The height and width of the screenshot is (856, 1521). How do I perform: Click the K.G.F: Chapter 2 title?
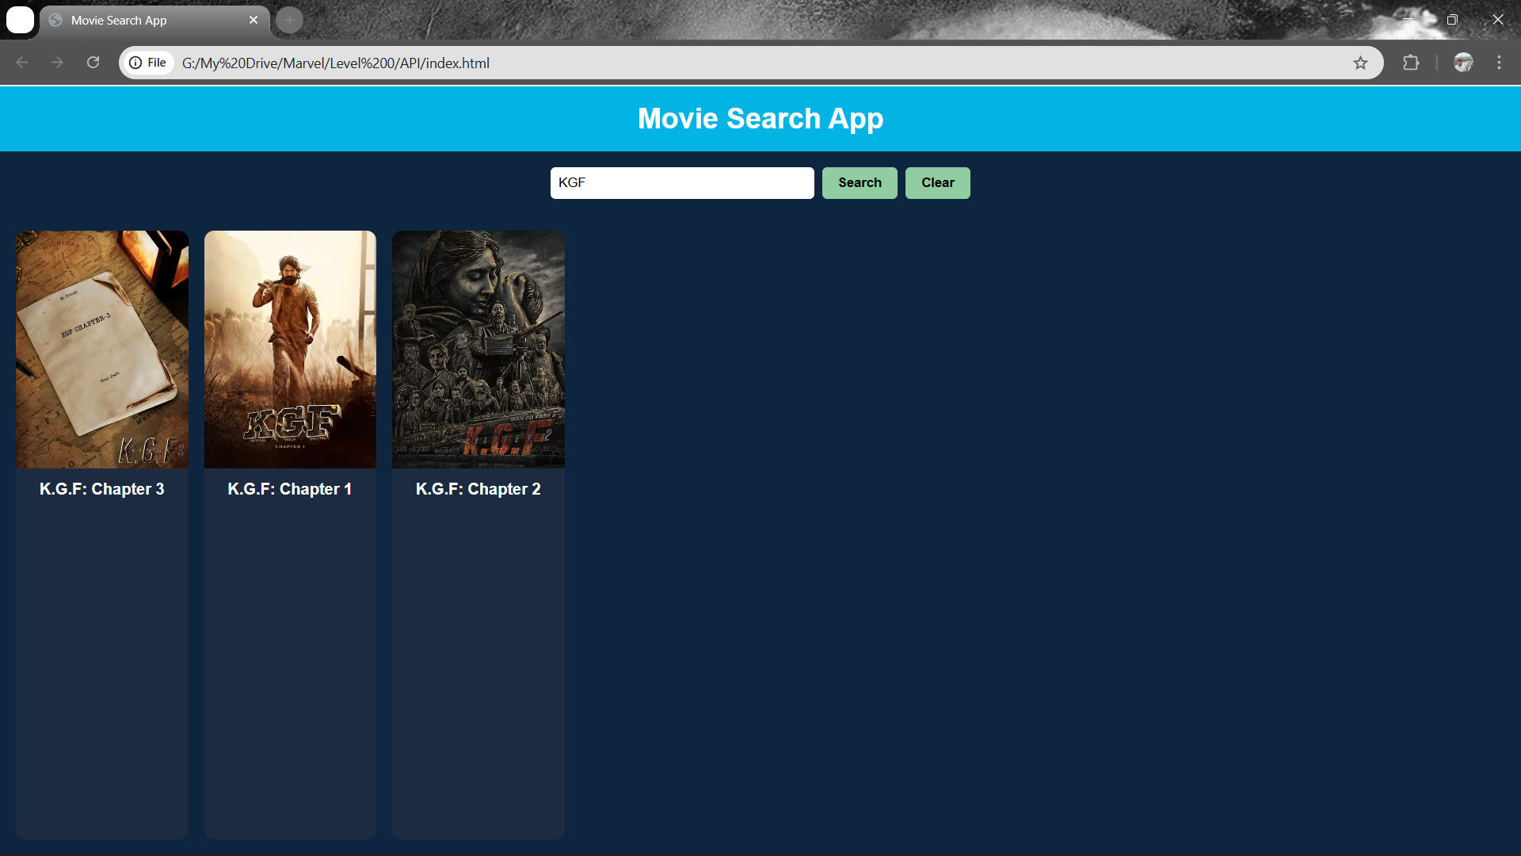[x=478, y=489]
